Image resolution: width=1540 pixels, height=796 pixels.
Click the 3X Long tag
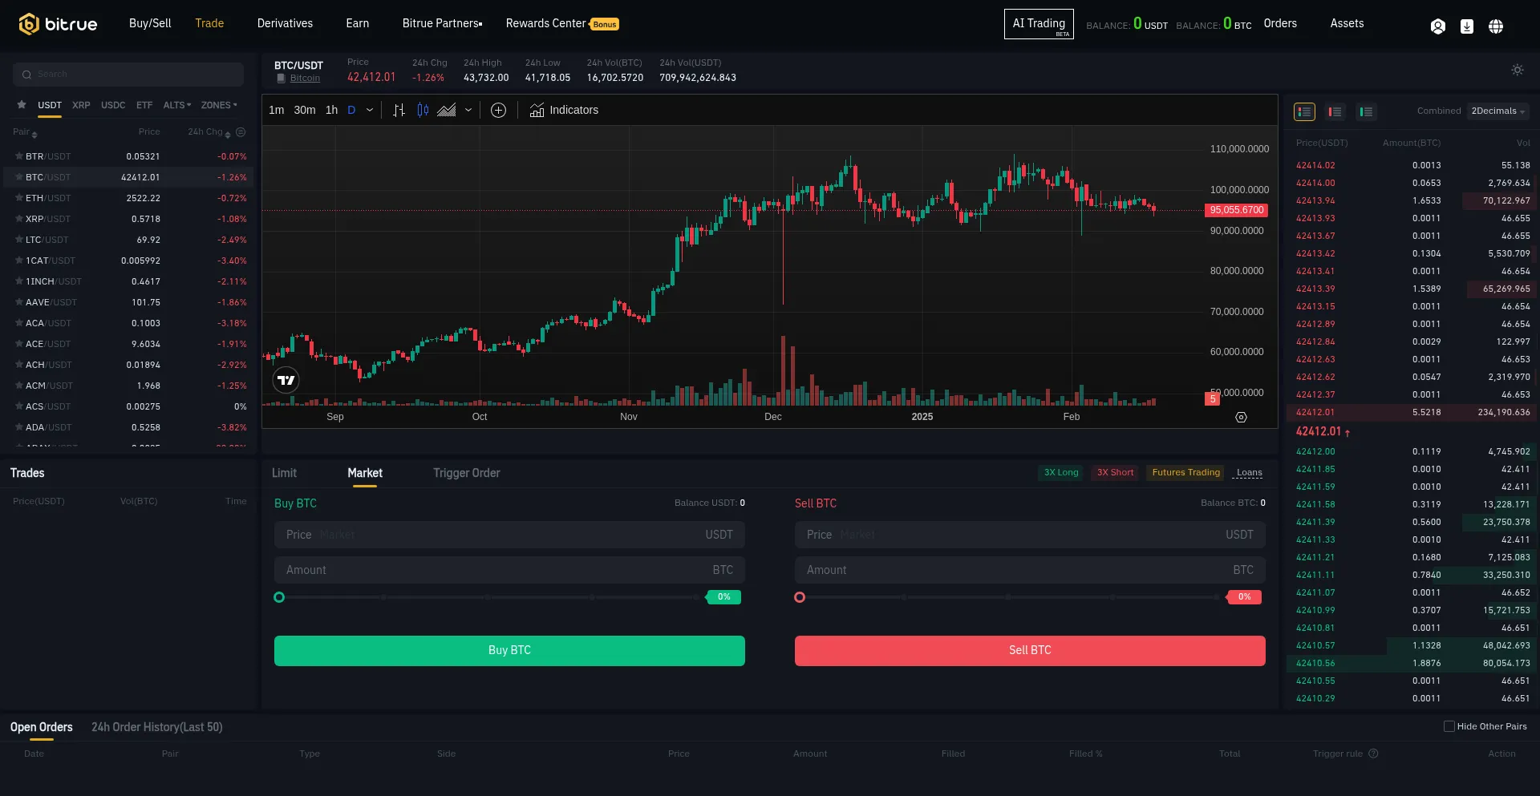point(1061,472)
